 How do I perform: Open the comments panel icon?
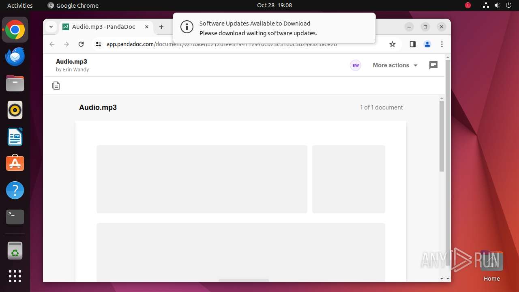[433, 65]
